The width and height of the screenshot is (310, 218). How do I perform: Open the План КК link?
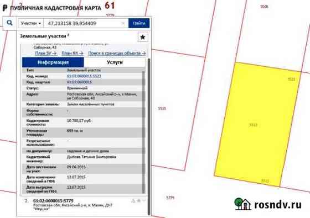coord(73,53)
